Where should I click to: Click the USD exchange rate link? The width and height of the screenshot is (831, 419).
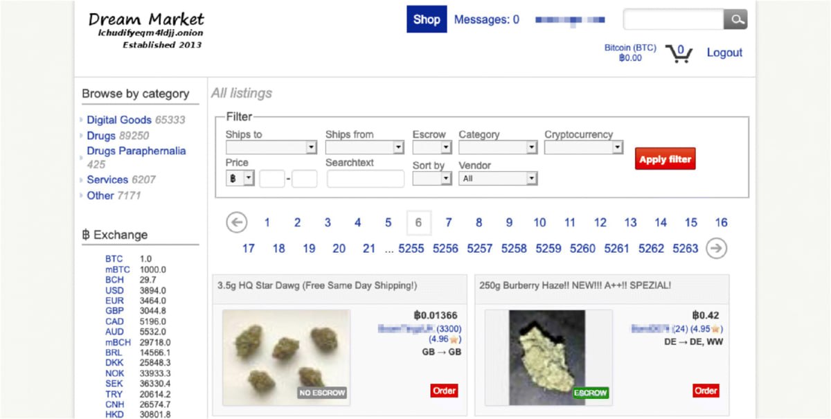point(114,290)
